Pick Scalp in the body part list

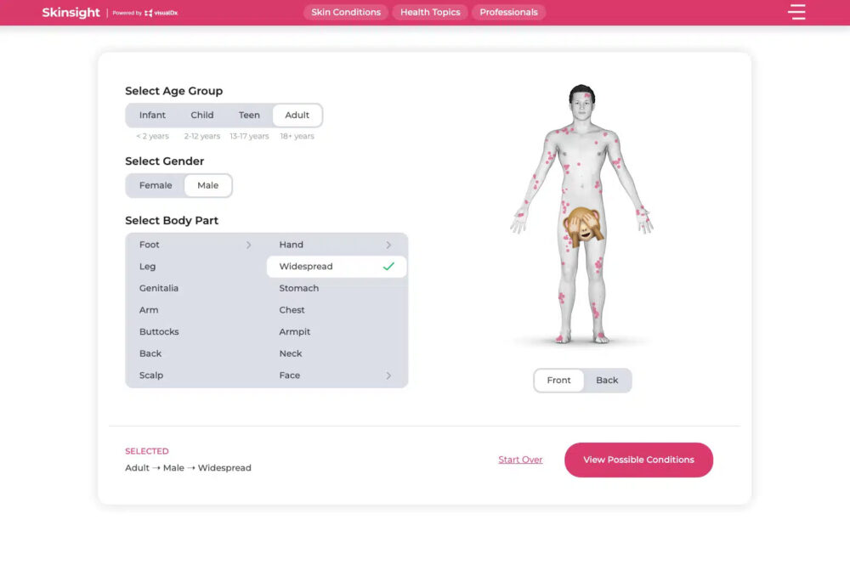(x=151, y=376)
